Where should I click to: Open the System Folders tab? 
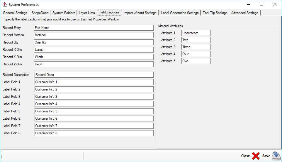(64, 13)
